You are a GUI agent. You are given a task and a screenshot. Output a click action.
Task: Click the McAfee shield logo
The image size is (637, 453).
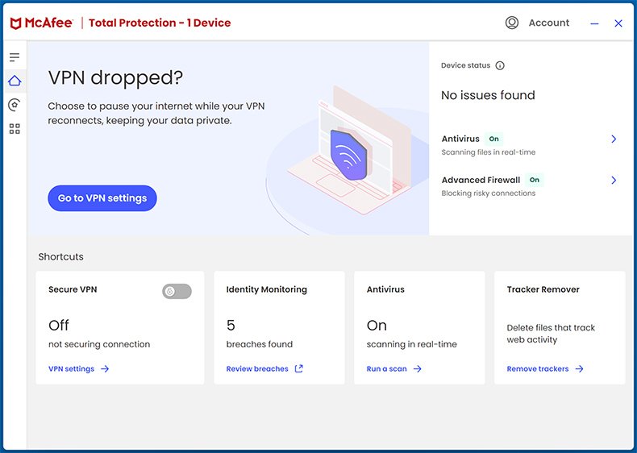[15, 23]
